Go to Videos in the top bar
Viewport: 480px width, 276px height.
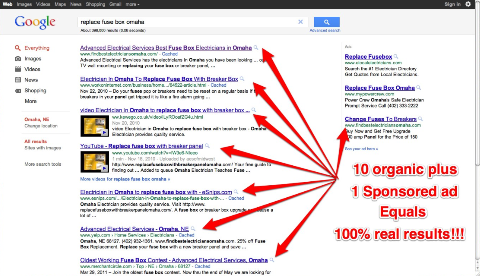43,4
